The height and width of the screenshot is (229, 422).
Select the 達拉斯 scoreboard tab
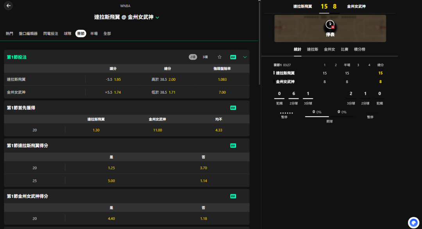tap(313, 50)
